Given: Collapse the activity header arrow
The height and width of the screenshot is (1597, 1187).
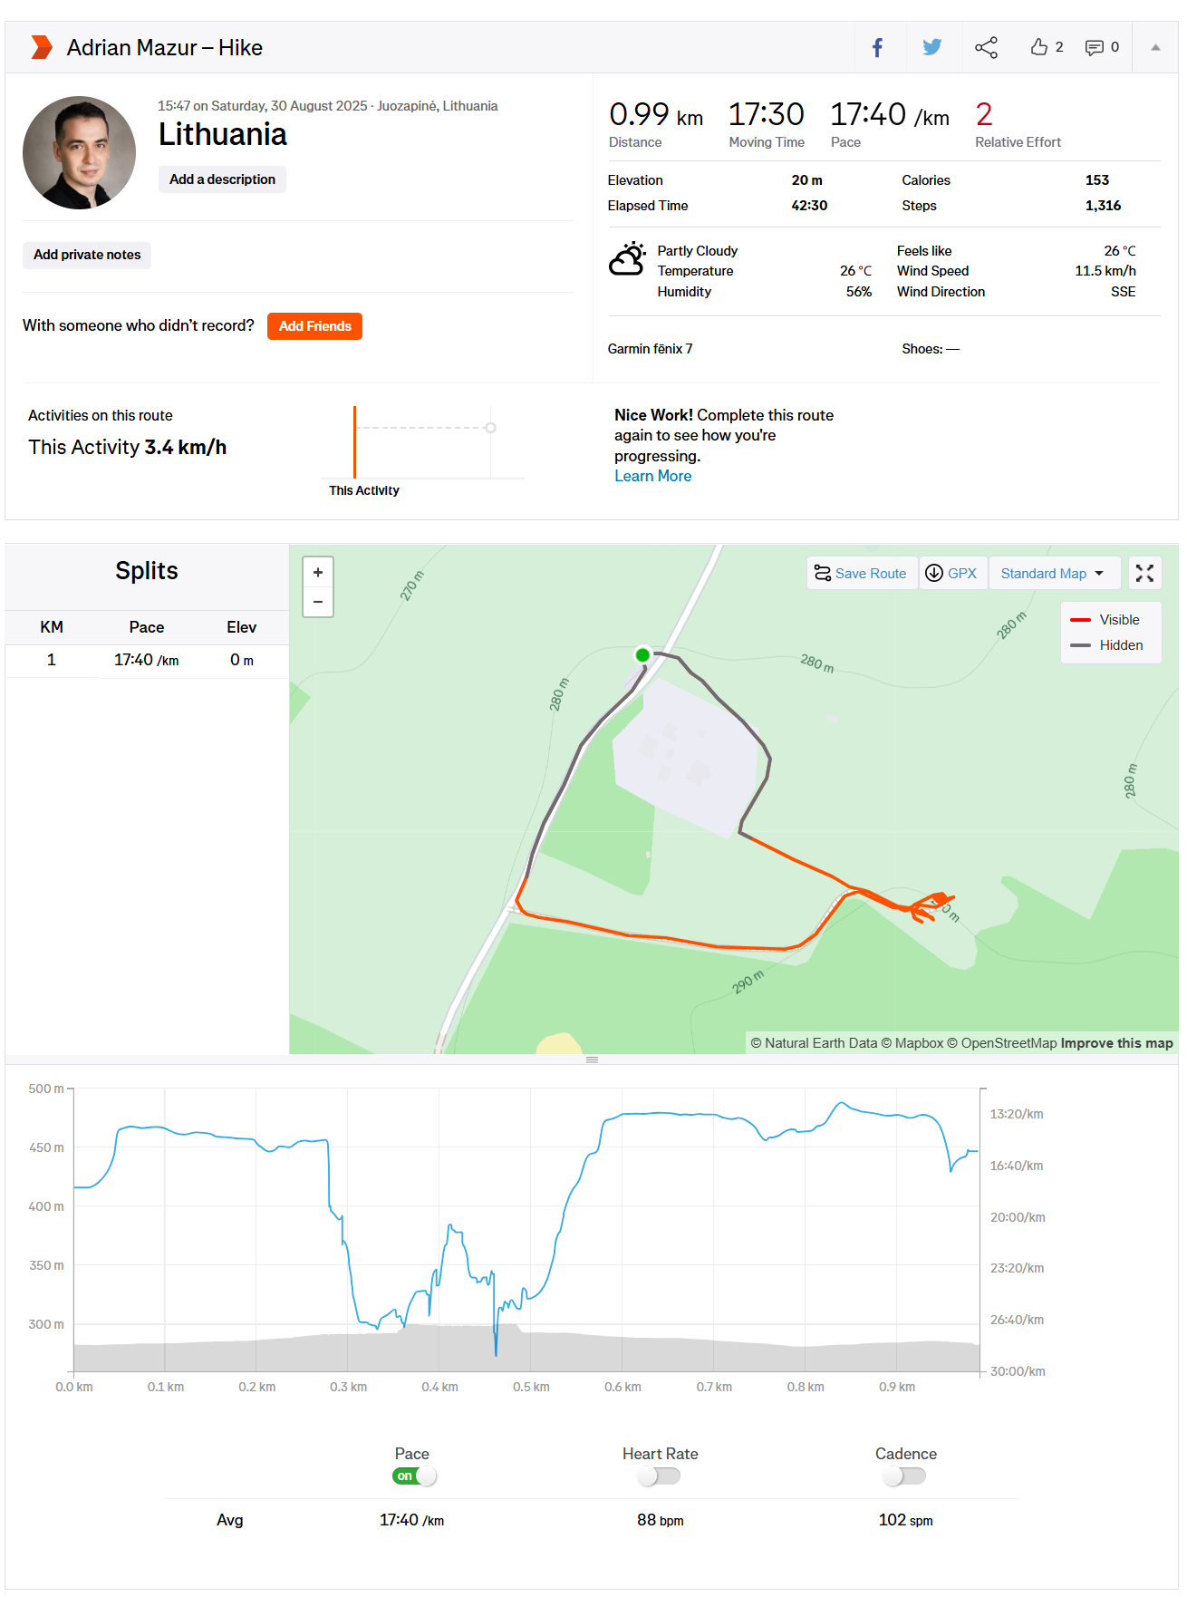Looking at the screenshot, I should [1155, 48].
